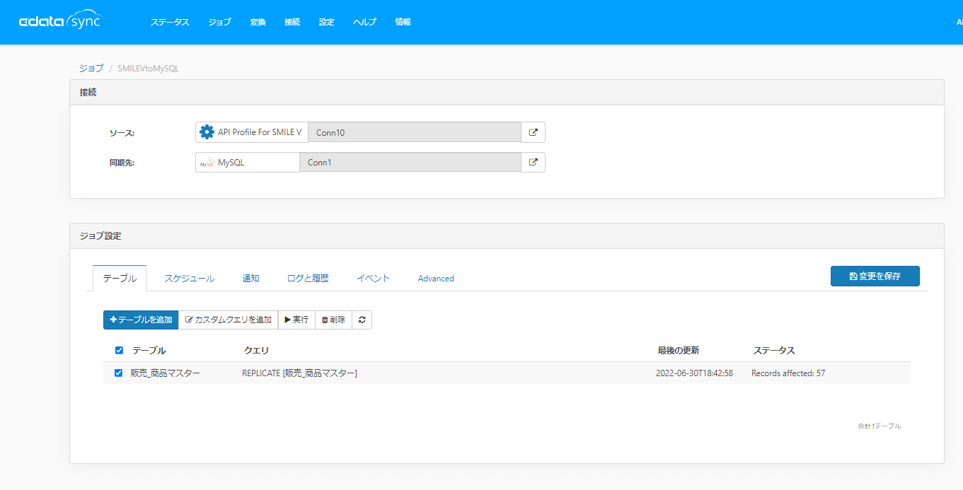Open source connection Conn10 external link icon
Screen dimensions: 963x490
click(533, 132)
